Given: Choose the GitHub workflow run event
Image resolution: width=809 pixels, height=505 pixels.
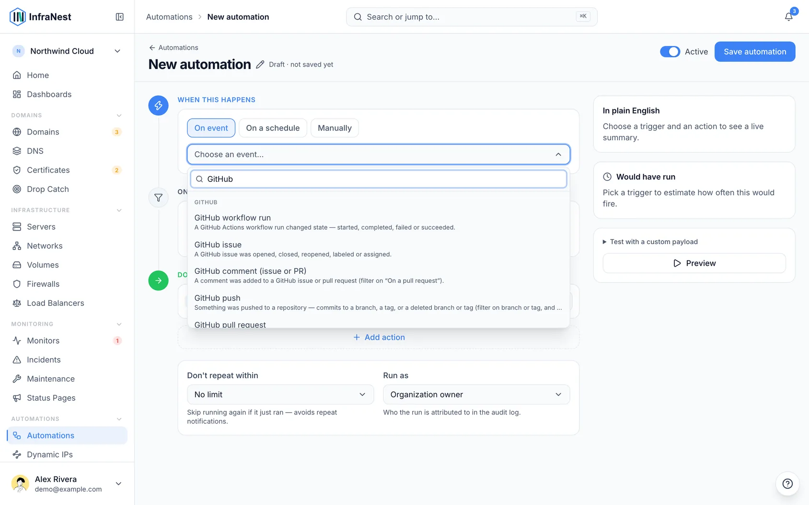Looking at the screenshot, I should (x=378, y=222).
